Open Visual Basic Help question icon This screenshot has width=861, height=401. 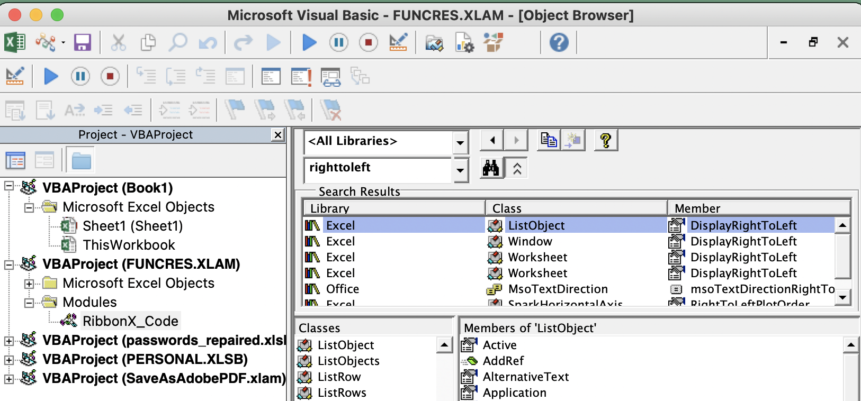pos(559,42)
